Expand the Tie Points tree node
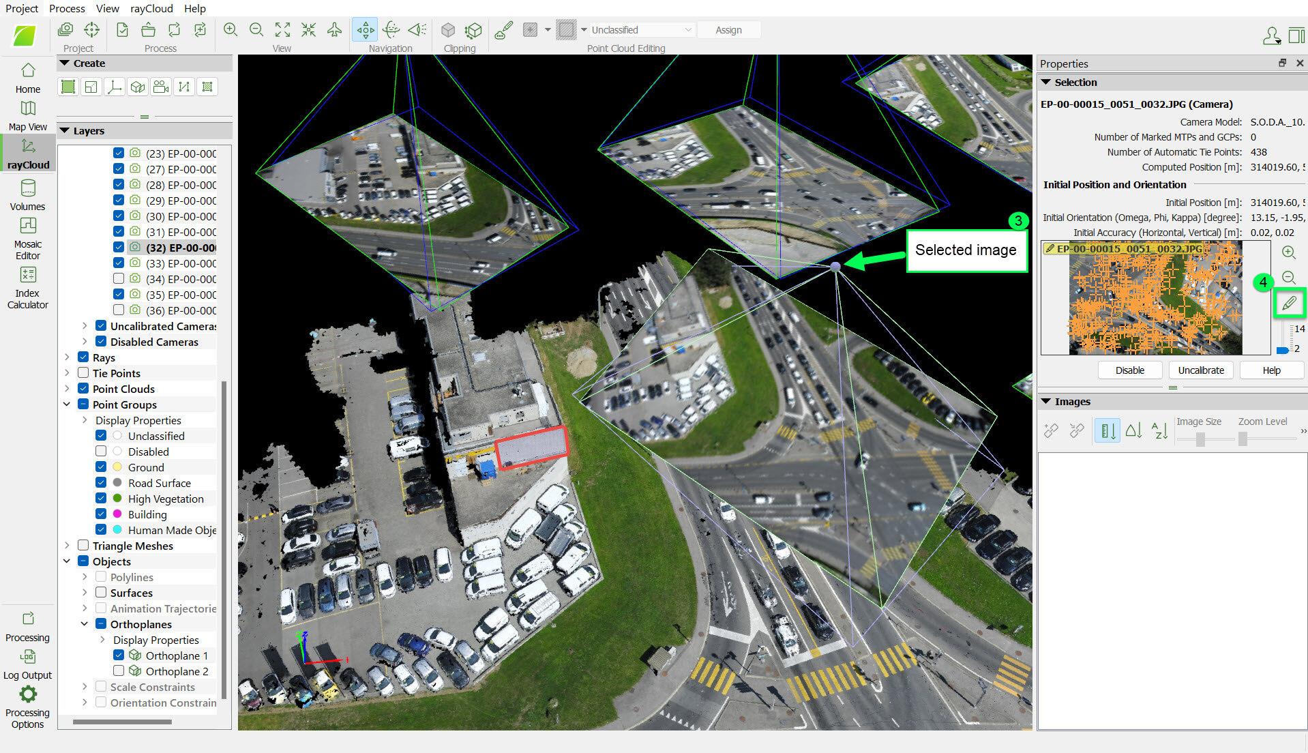1308x753 pixels. pyautogui.click(x=67, y=372)
